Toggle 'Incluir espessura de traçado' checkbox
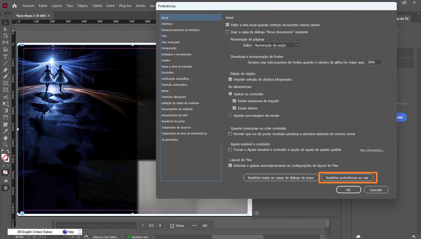 [234, 101]
